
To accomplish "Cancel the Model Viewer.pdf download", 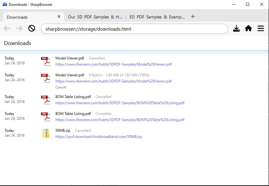I will (61, 87).
